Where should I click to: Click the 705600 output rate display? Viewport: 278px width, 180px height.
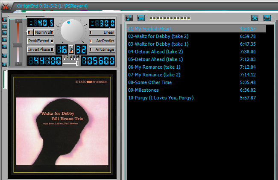coord(98,61)
